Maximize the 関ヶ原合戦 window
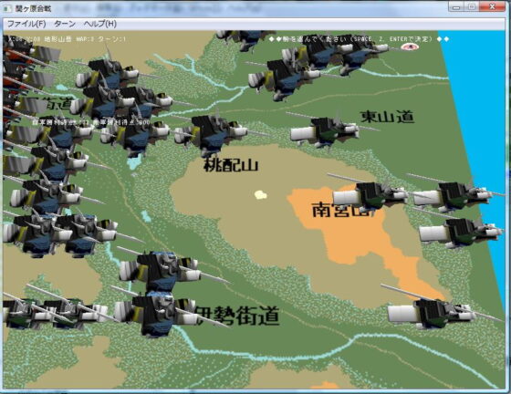Screen dimensions: 511x394 pos(471,6)
